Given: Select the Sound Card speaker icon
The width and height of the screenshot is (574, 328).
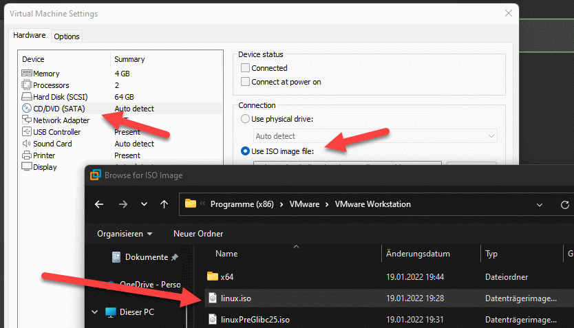Looking at the screenshot, I should (x=27, y=143).
